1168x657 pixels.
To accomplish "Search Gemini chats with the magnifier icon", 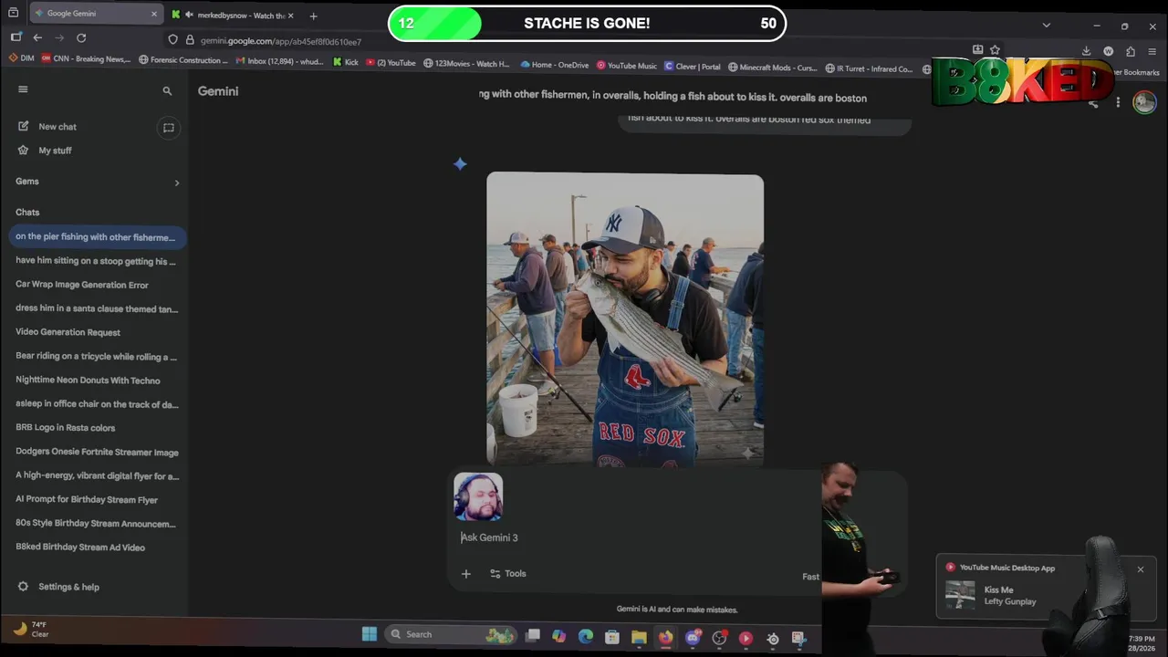I will 167,91.
